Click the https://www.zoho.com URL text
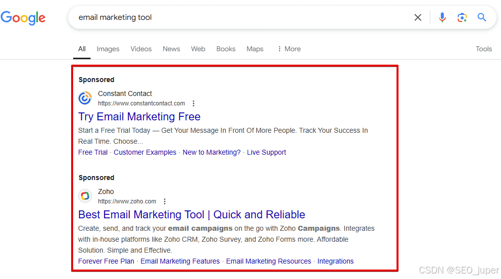501x279 pixels. [x=127, y=201]
